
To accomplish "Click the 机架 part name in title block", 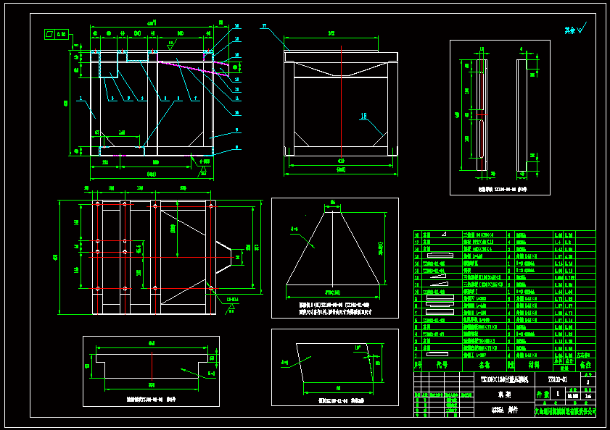I will coord(505,395).
